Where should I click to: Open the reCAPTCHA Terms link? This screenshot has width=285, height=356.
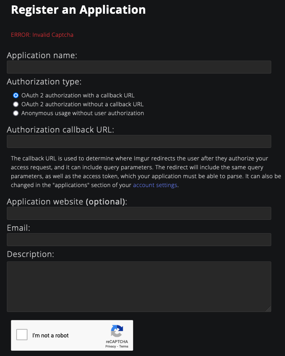123,346
